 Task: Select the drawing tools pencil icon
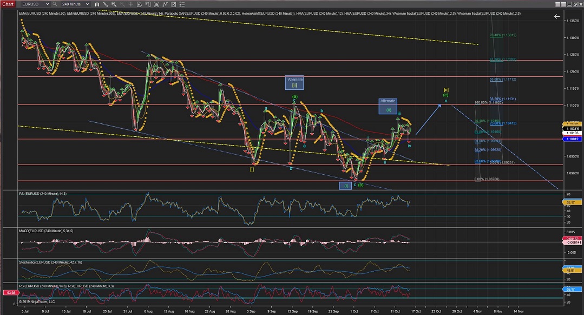pyautogui.click(x=106, y=4)
